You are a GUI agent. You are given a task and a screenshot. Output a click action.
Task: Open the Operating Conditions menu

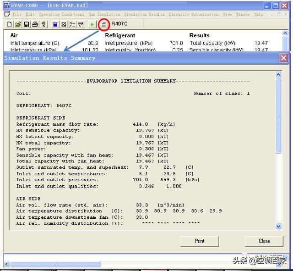pyautogui.click(x=55, y=14)
